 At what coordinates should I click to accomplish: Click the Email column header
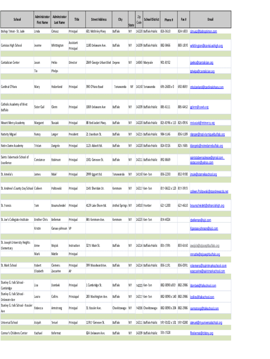210,20
